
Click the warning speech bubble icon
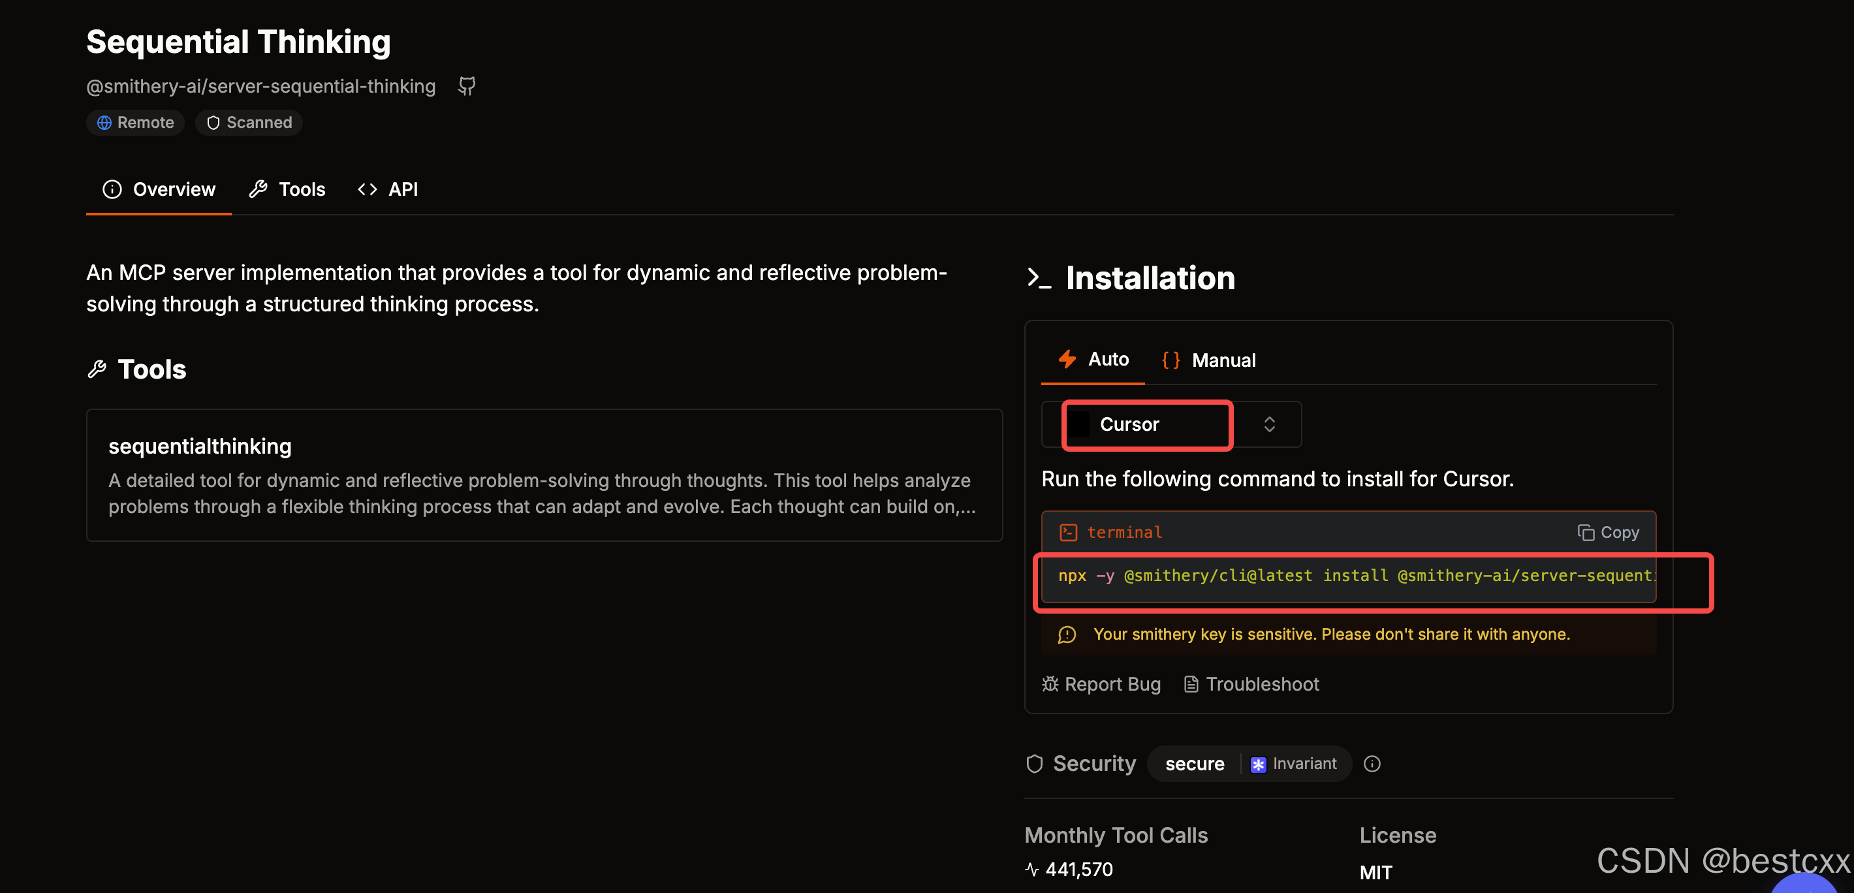coord(1067,634)
